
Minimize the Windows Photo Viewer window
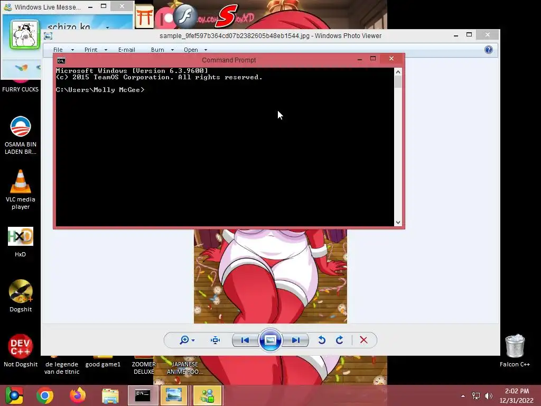click(456, 35)
